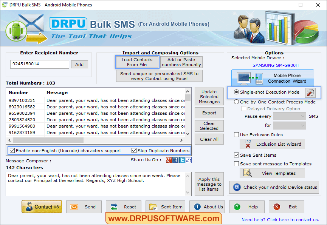
Task: Click 'Need help? Click here to contact us' link
Action: (280, 220)
